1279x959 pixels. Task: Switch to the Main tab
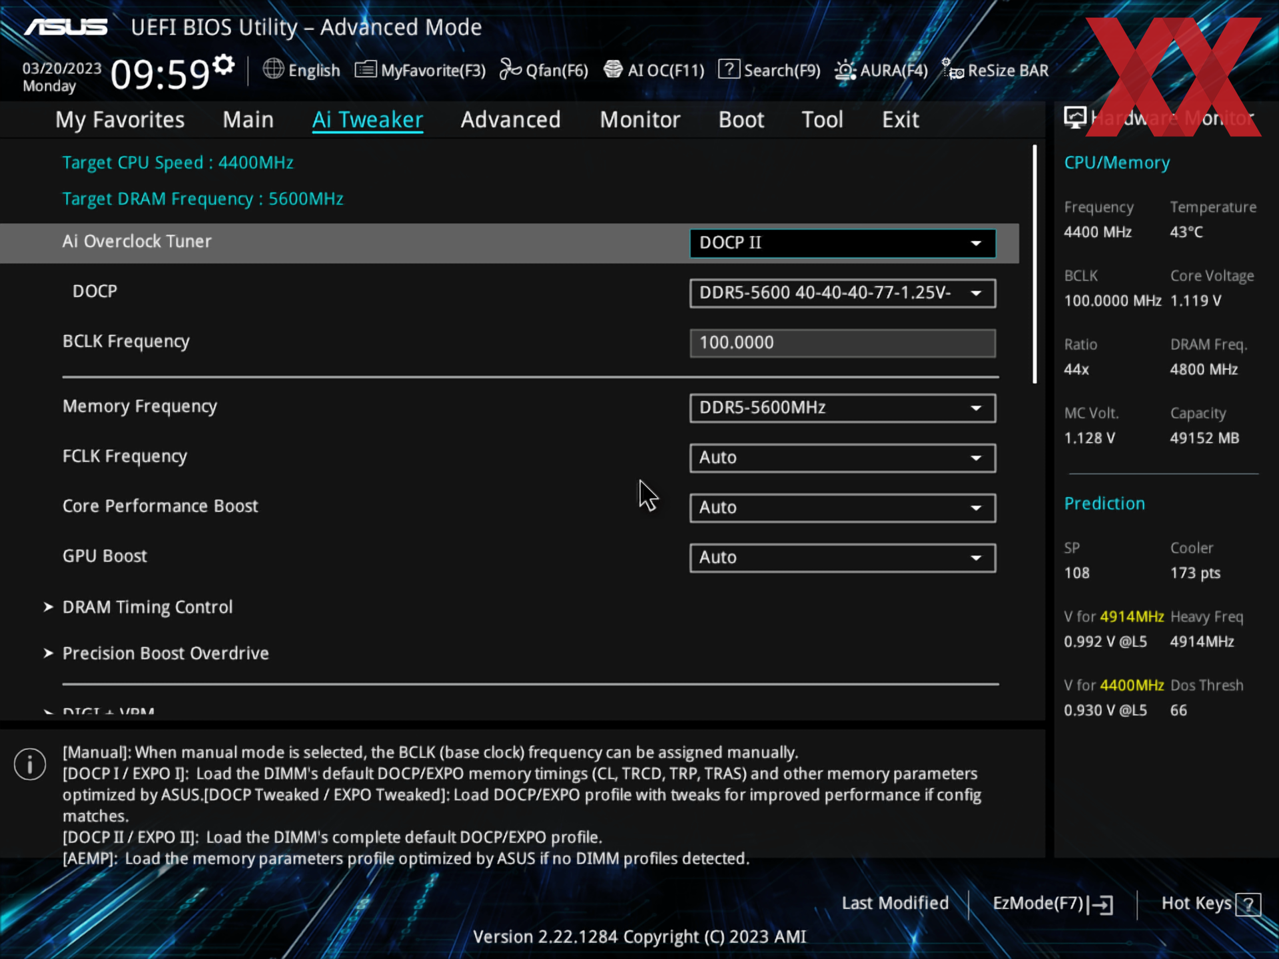[x=248, y=120]
